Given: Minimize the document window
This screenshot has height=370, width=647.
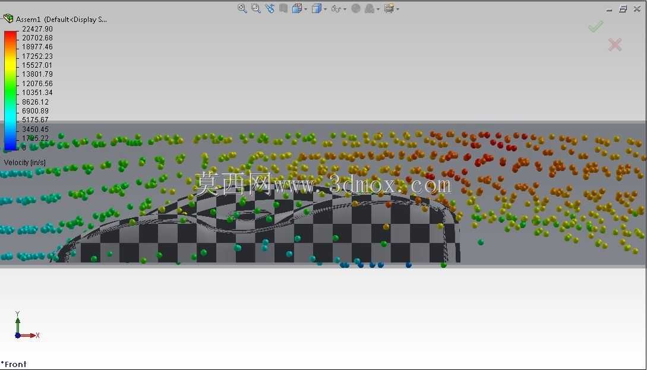Looking at the screenshot, I should pyautogui.click(x=609, y=9).
